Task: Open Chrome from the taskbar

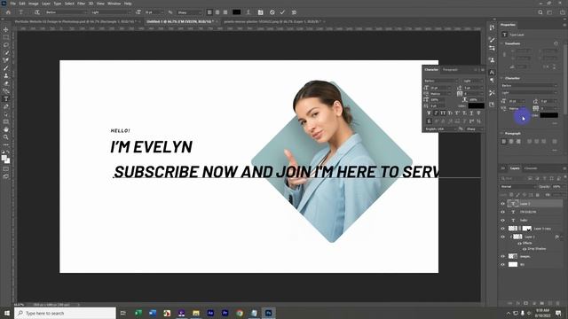Action: (x=240, y=313)
